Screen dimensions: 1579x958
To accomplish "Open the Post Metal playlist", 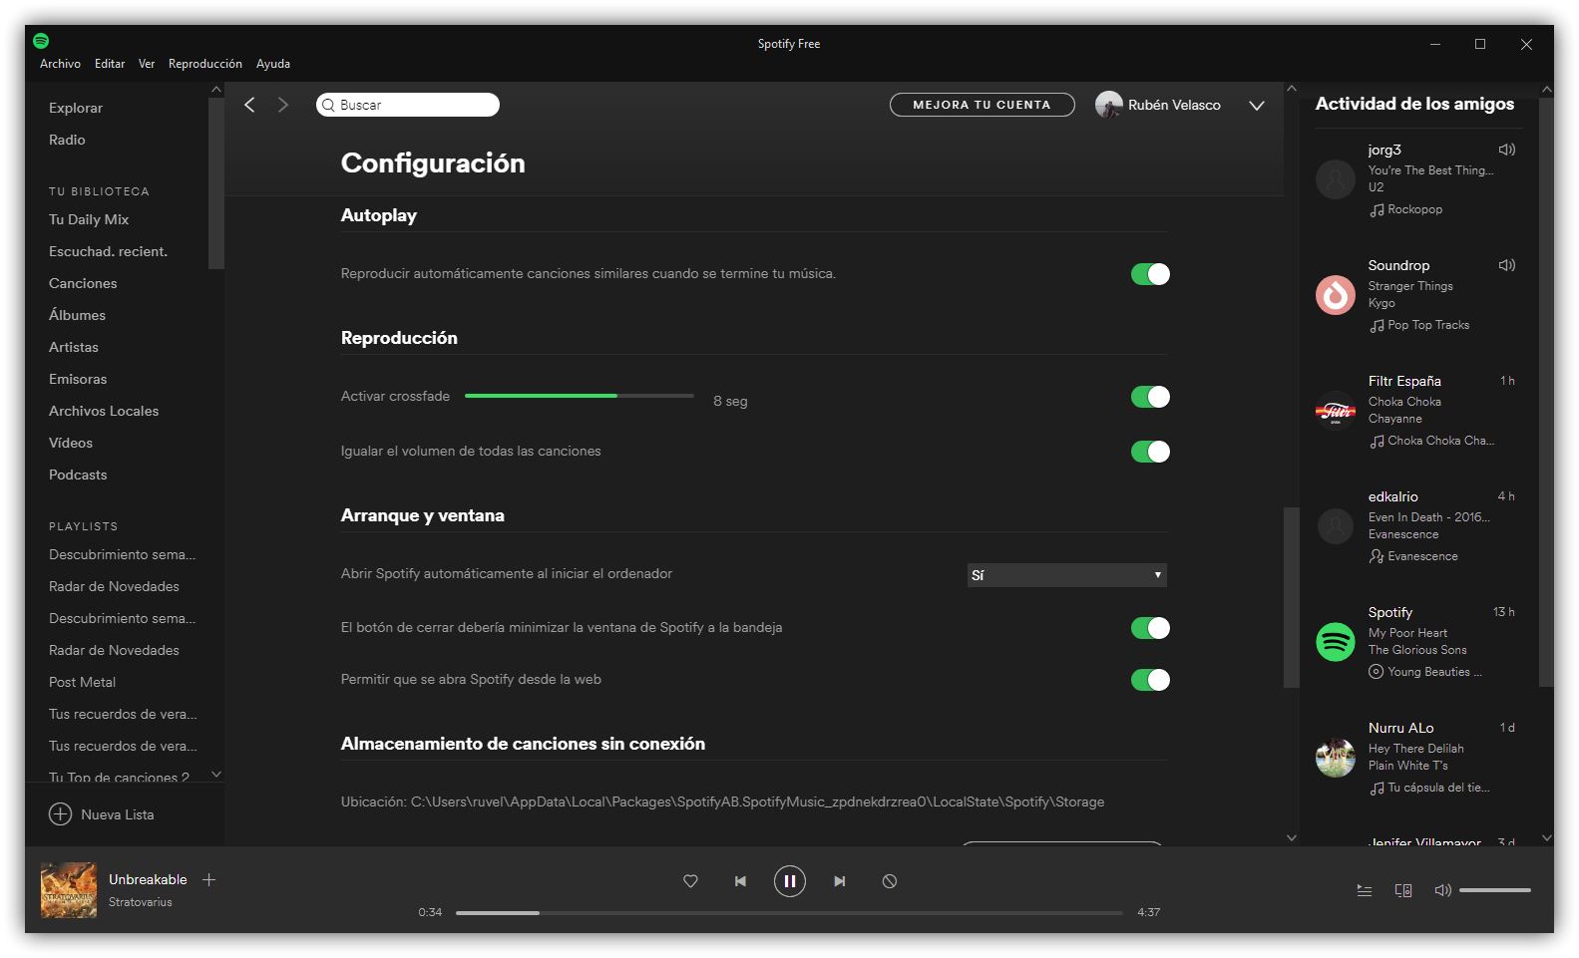I will tap(82, 682).
